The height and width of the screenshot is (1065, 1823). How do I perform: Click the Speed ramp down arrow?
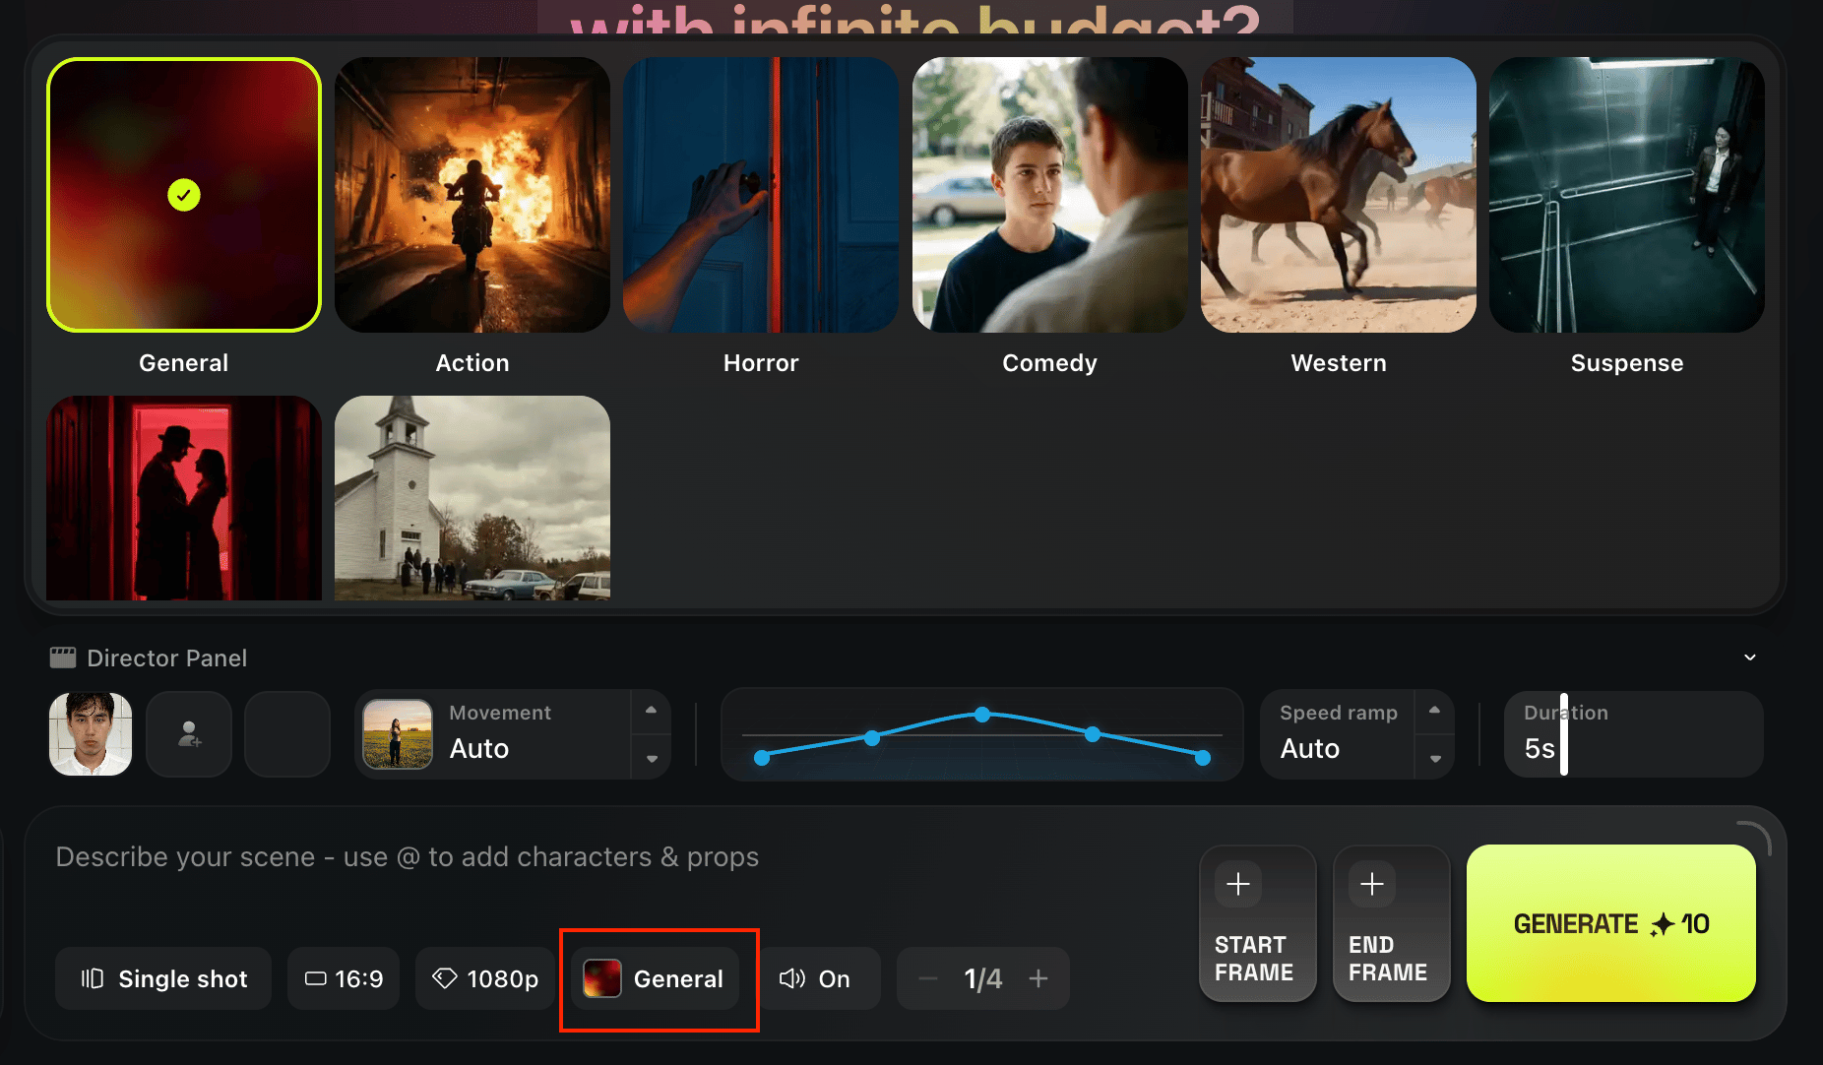coord(1435,759)
